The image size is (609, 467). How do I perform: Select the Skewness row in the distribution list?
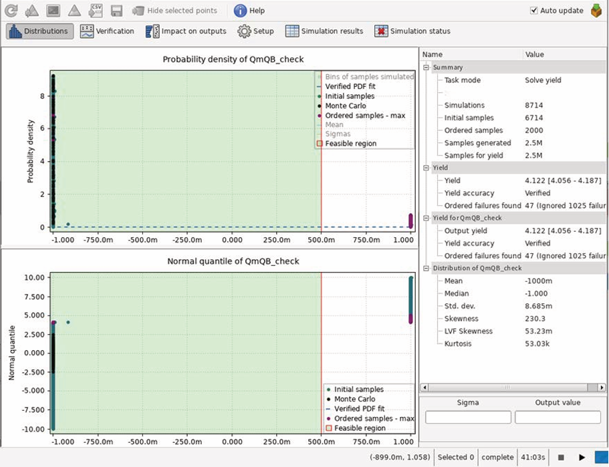(513, 319)
